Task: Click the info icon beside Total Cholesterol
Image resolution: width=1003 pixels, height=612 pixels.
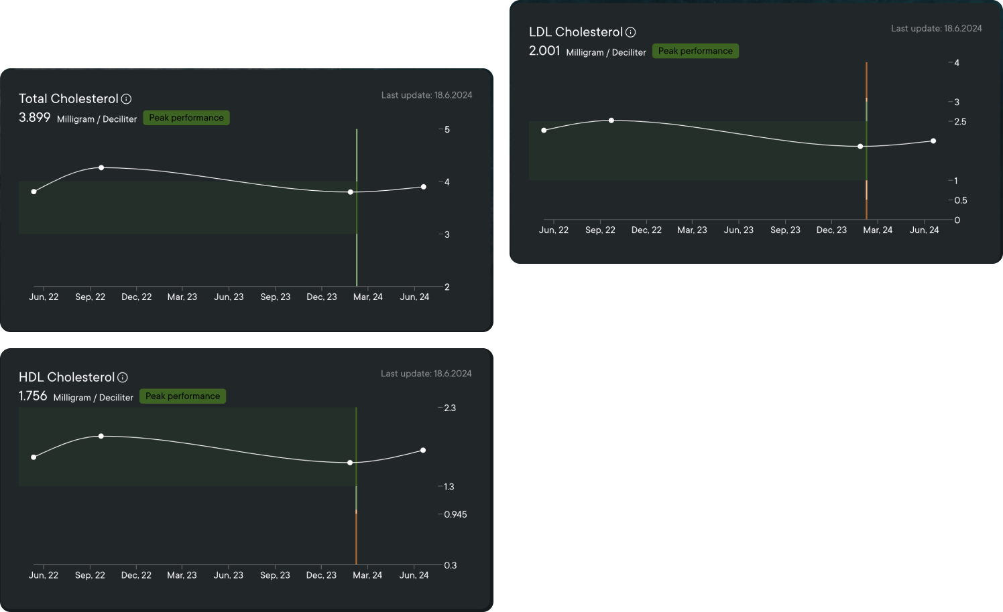Action: point(126,99)
